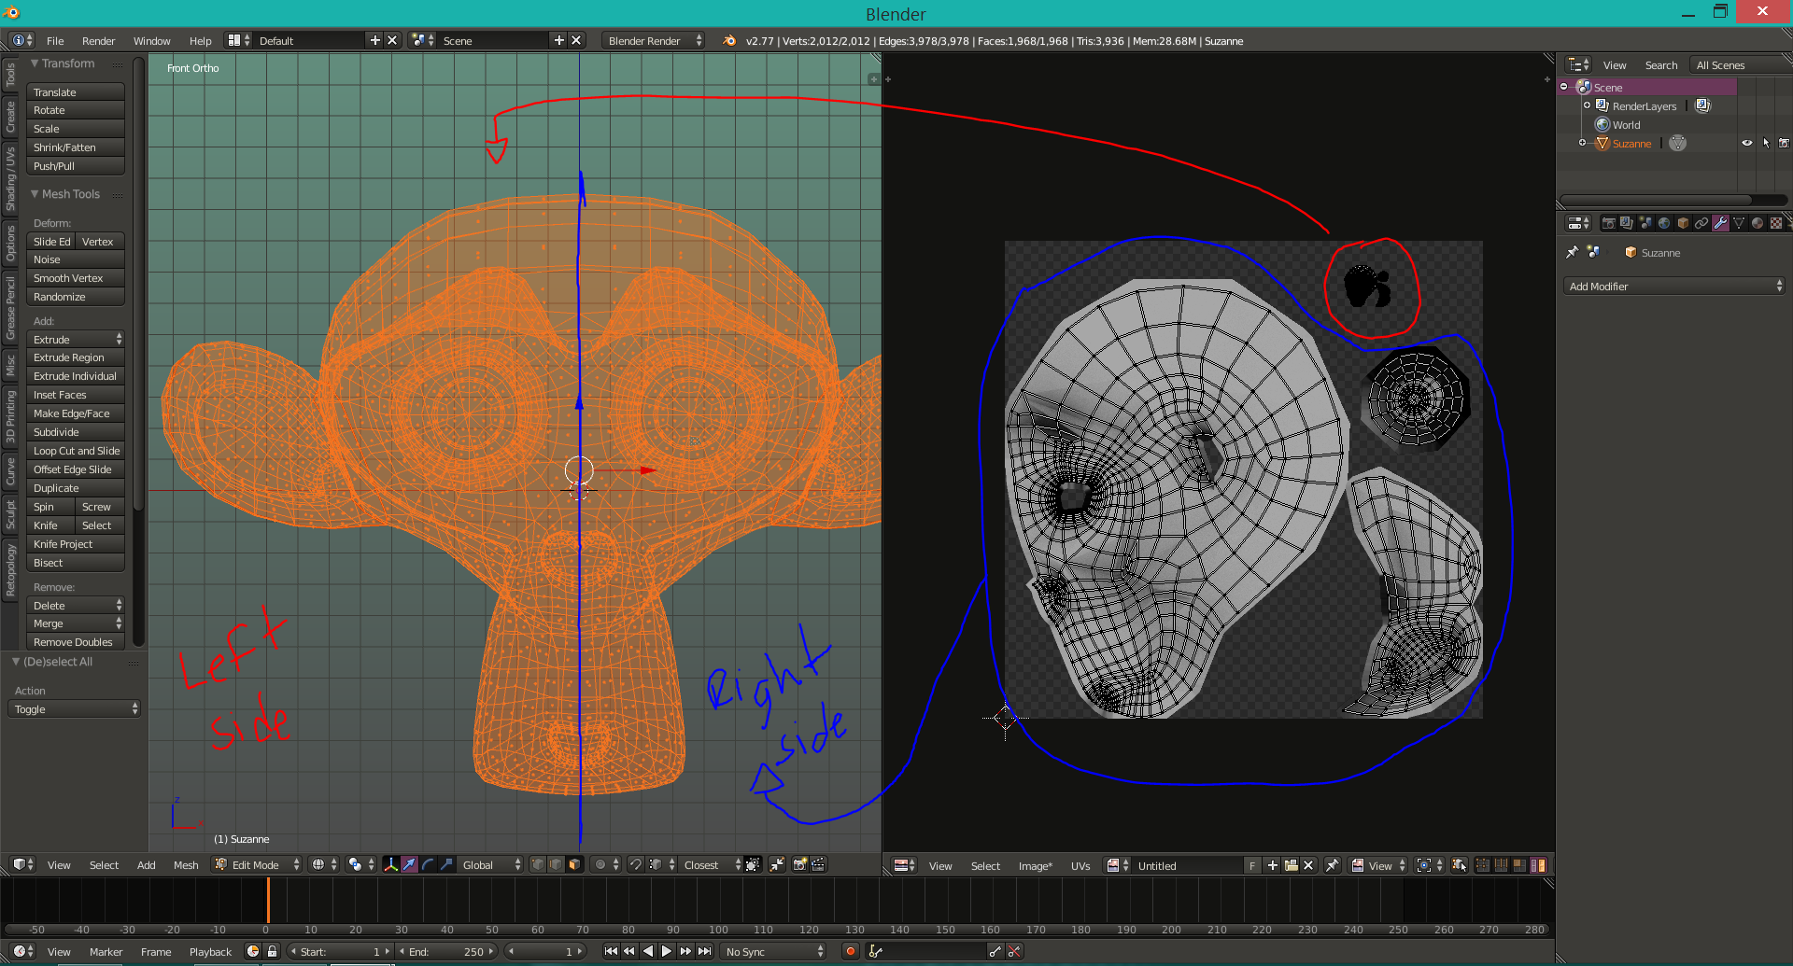Click the Knife Project button

76,543
